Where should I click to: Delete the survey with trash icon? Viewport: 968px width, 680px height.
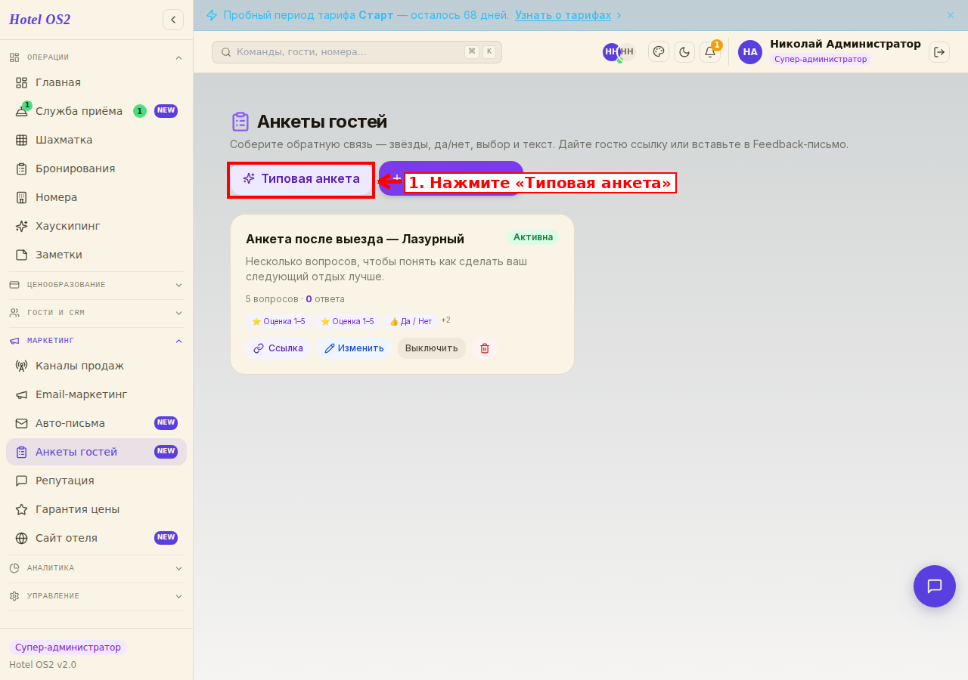(x=485, y=348)
